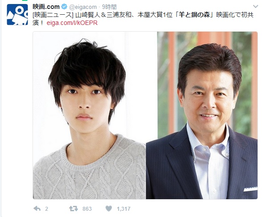Like the tweet with heart icon
This screenshot has height=217, width=262.
coord(109,209)
